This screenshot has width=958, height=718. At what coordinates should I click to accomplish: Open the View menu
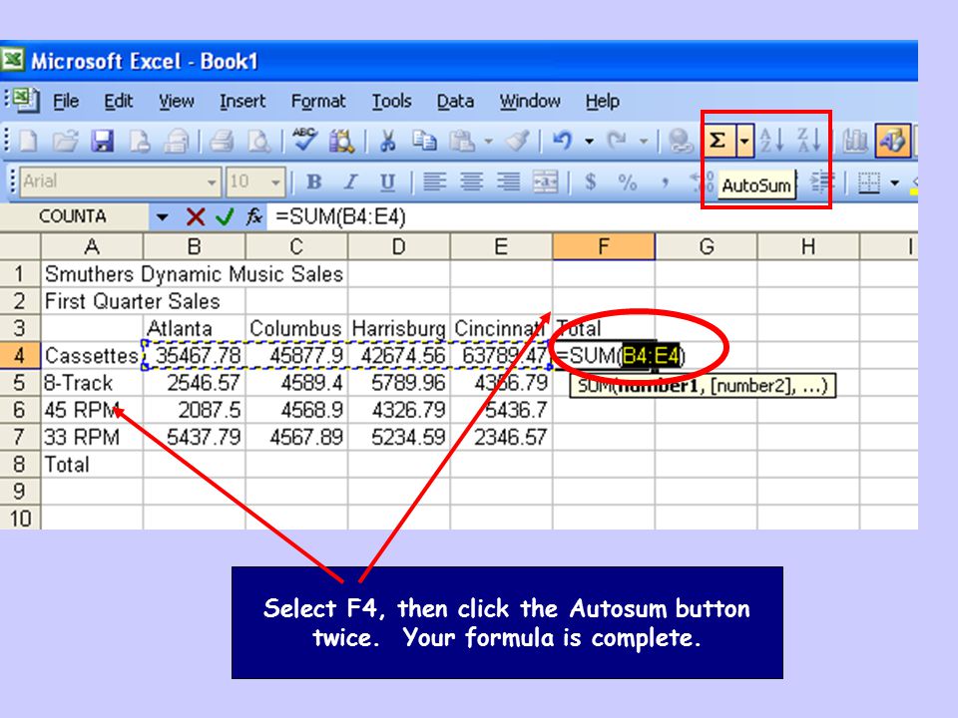[176, 101]
